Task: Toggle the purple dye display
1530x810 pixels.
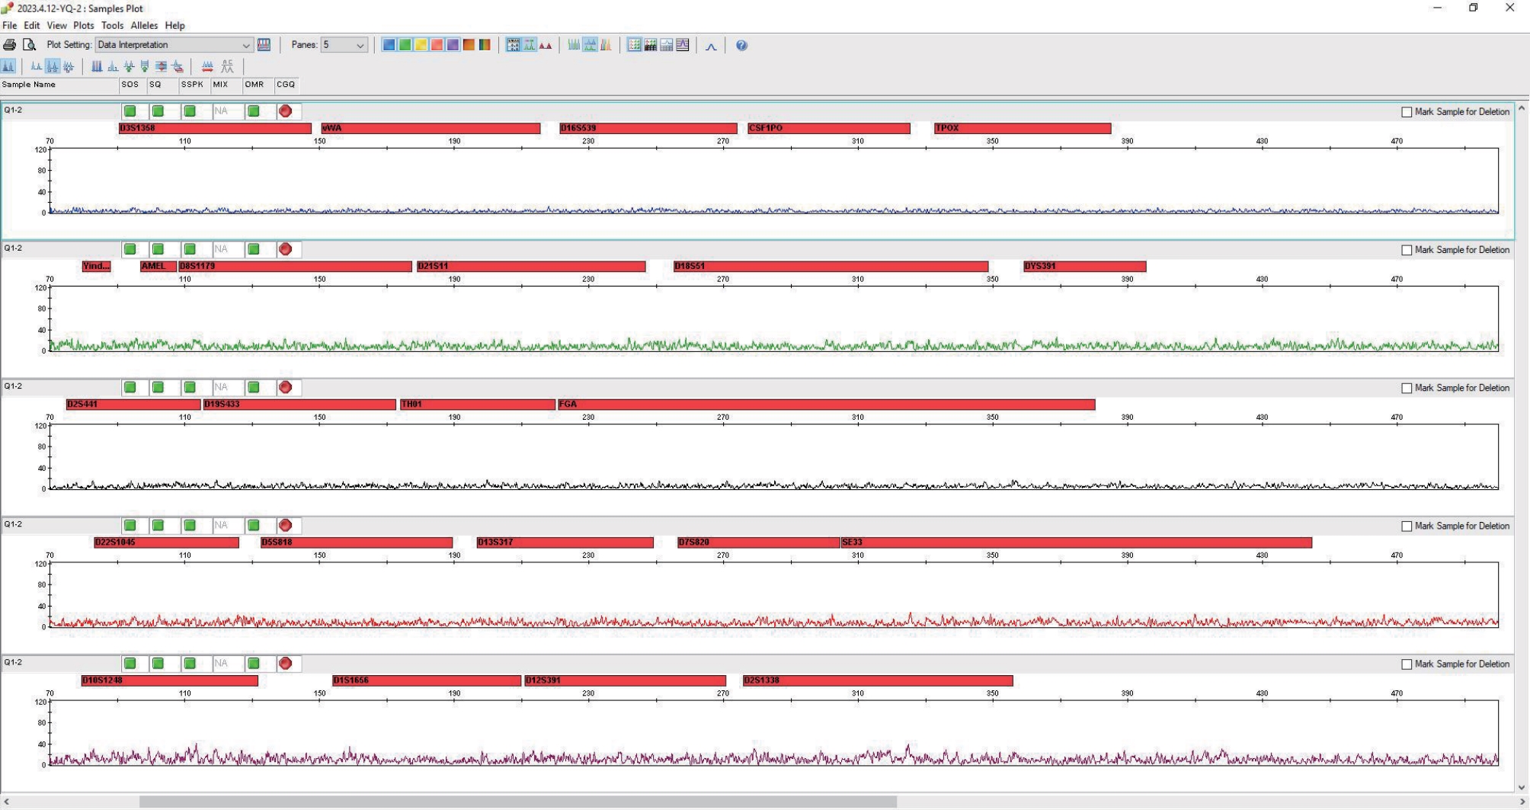Action: [x=453, y=45]
